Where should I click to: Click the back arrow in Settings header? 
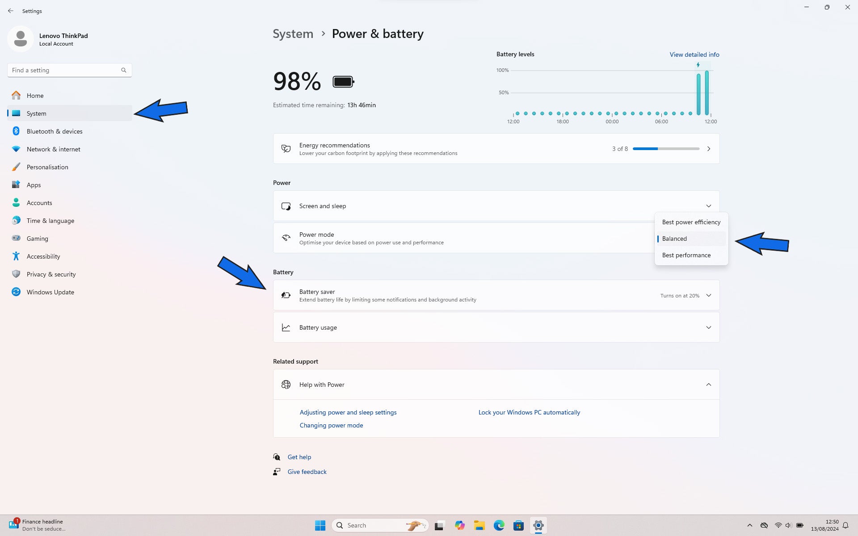pos(11,11)
